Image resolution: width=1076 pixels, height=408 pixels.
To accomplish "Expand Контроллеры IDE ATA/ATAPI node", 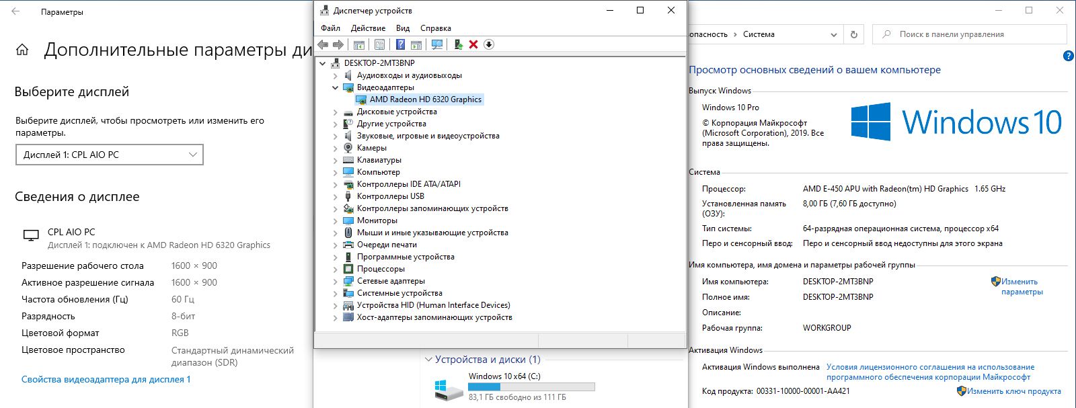I will [x=336, y=184].
